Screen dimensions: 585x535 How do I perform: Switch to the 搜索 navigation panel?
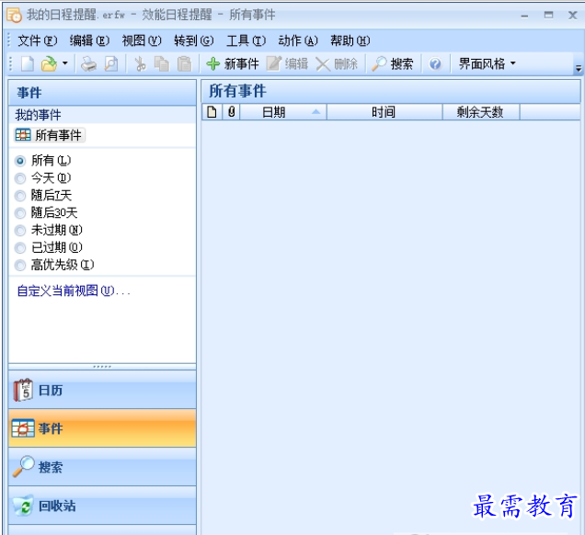coord(101,467)
